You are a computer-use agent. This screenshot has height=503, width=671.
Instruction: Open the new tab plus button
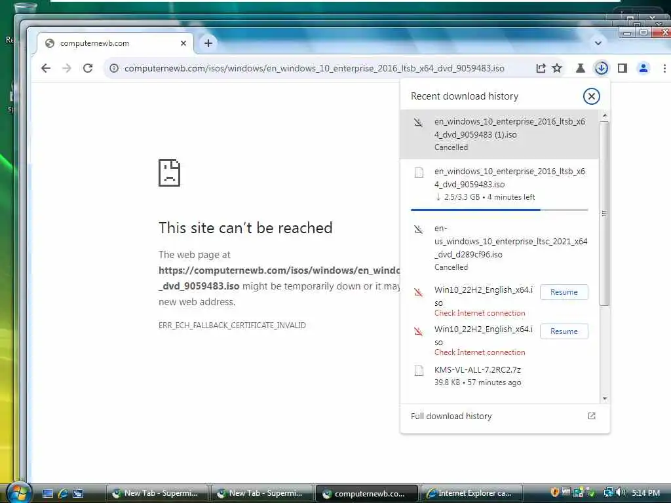[208, 43]
